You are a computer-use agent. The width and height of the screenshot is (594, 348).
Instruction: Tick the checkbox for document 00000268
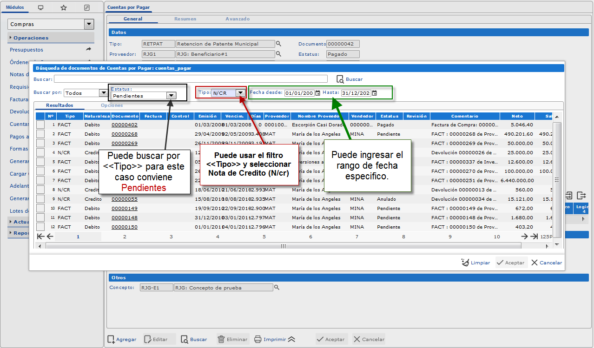40,134
